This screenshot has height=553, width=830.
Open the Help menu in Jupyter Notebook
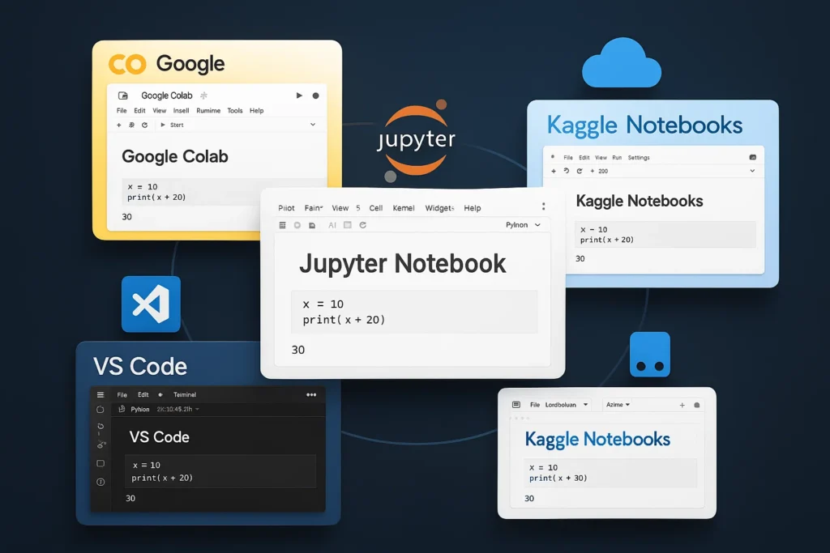tap(473, 208)
